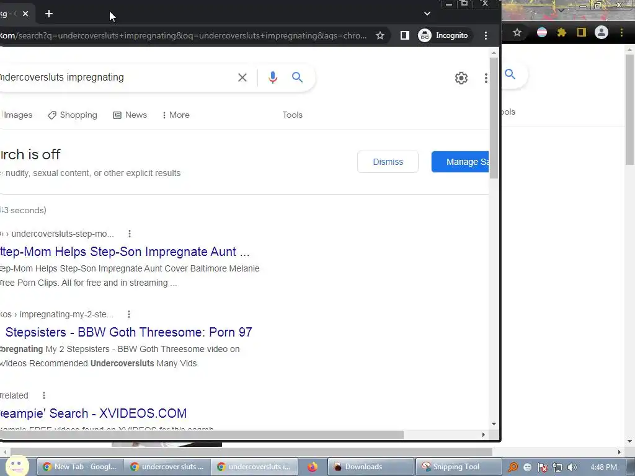Click the scroll-down arrow of background window
The image size is (635, 476).
click(629, 441)
